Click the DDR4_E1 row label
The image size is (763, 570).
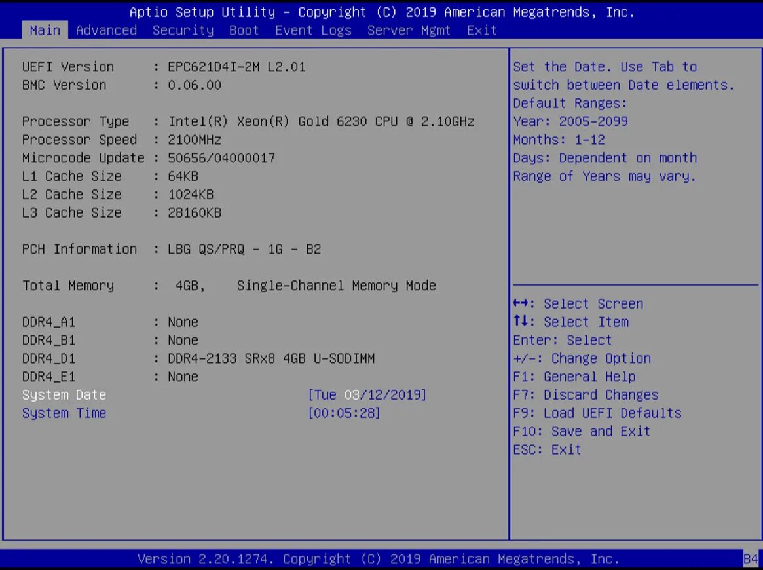tap(48, 377)
